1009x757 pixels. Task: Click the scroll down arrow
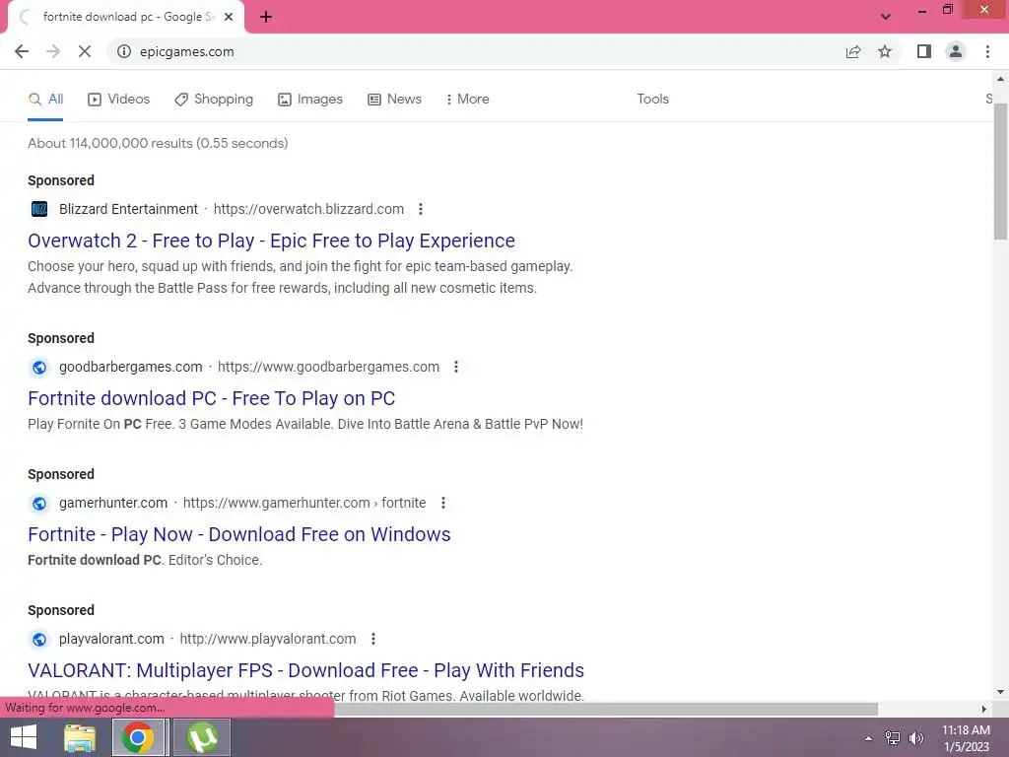1000,693
